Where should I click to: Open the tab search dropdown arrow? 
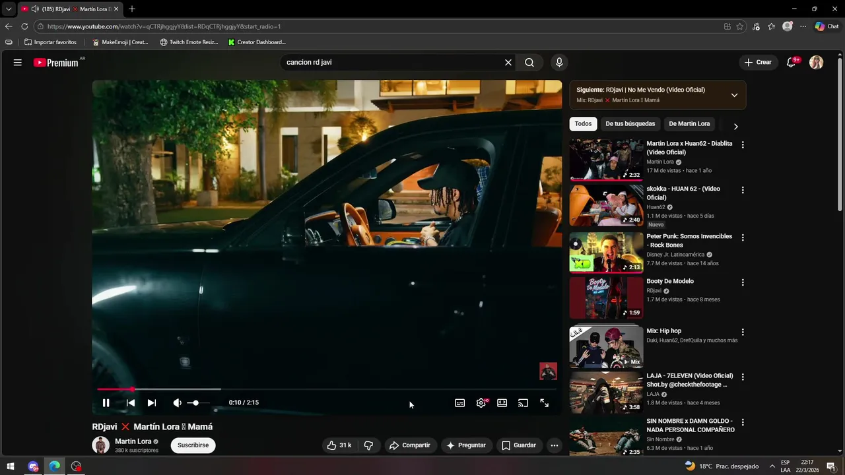9,9
